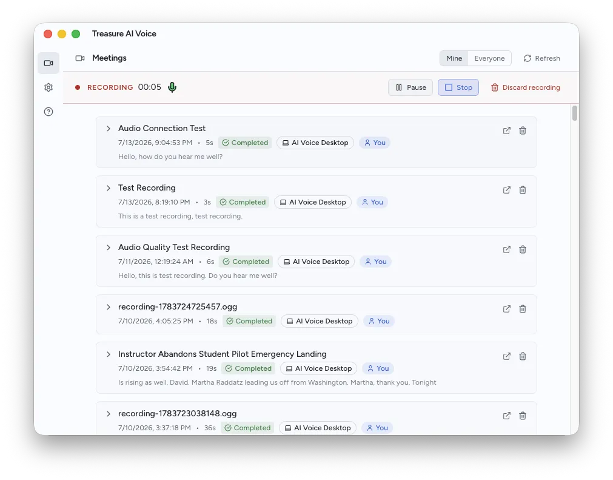This screenshot has height=480, width=613.
Task: Switch filter to Everyone
Action: [489, 58]
